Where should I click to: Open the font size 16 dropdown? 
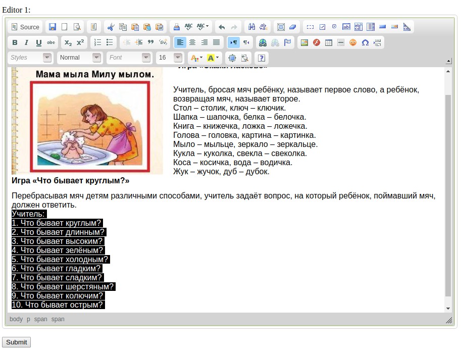[169, 58]
